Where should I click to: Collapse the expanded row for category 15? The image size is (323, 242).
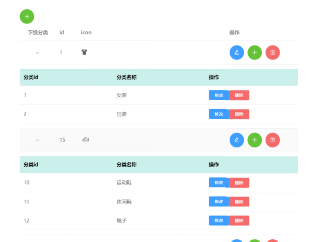pos(37,140)
